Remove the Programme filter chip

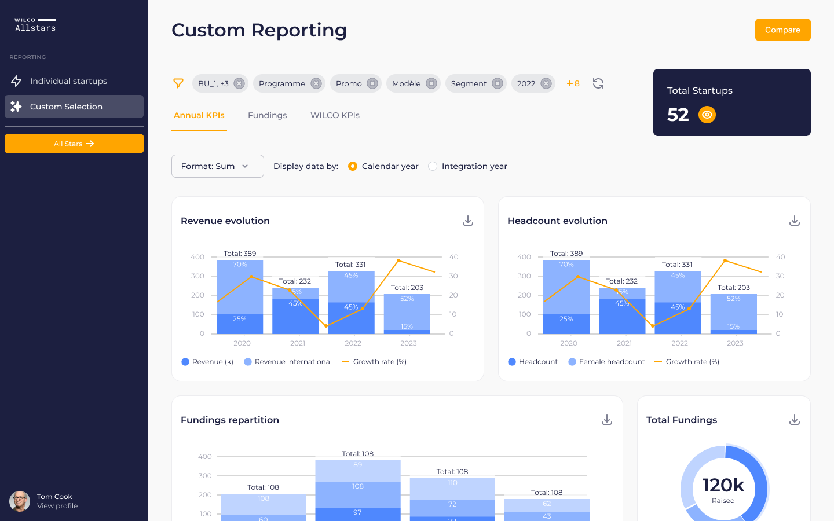[x=316, y=83]
